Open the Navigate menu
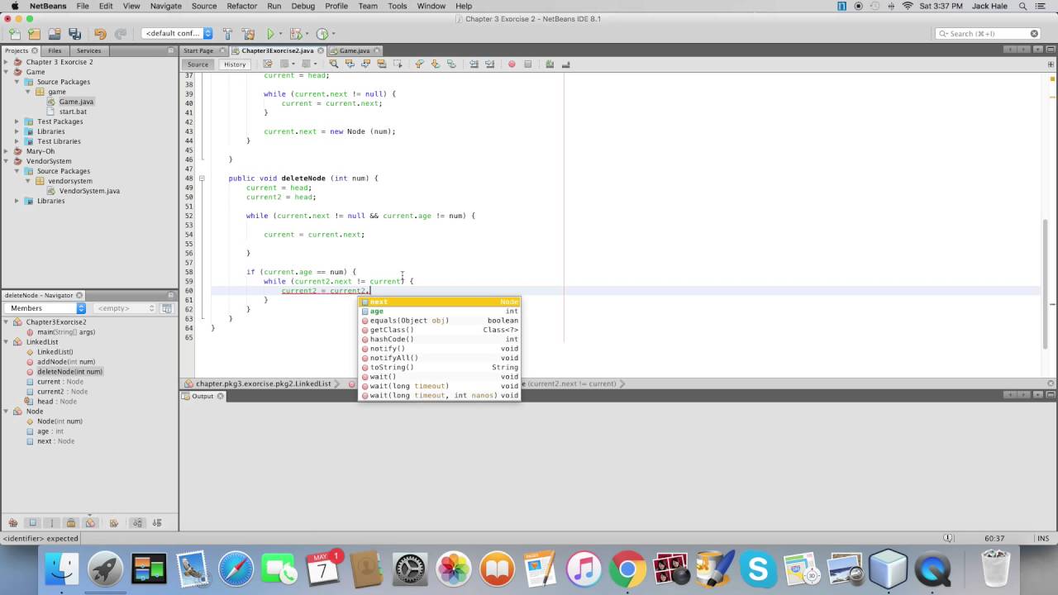Viewport: 1058px width, 595px height. pyautogui.click(x=165, y=6)
